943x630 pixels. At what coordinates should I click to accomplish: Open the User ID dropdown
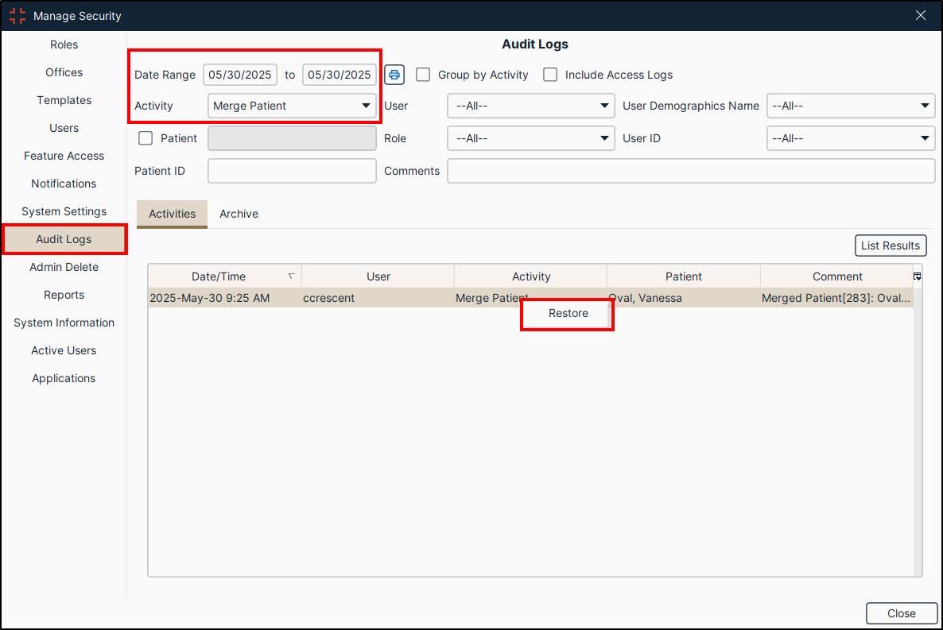(x=850, y=137)
